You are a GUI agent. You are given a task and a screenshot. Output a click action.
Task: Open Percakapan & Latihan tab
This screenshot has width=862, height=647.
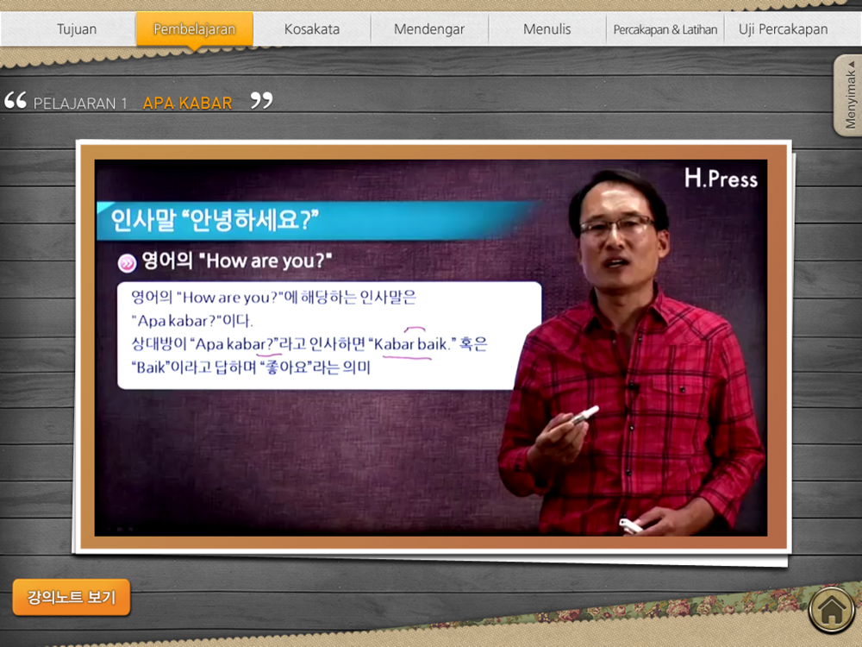pos(665,29)
